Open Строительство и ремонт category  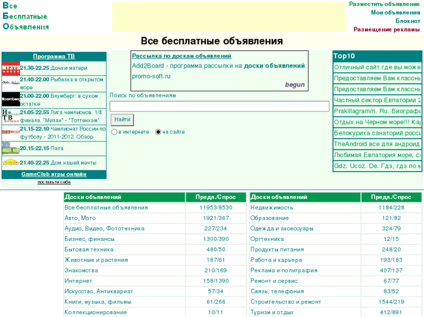click(x=286, y=302)
